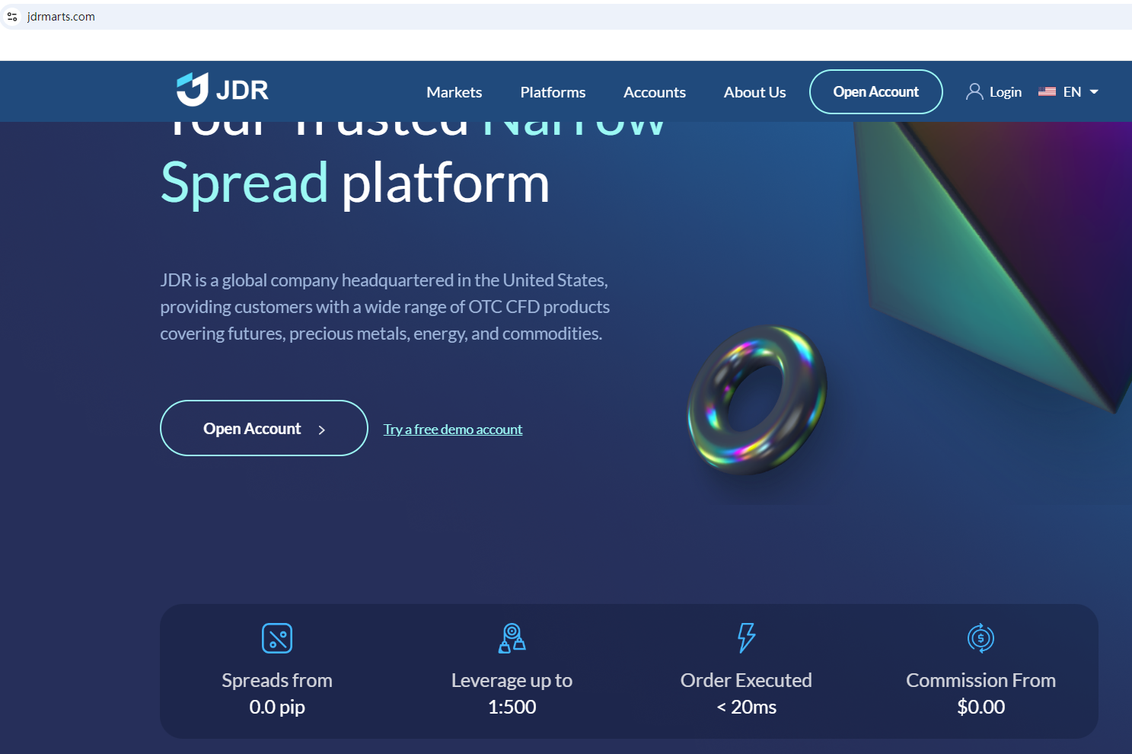The image size is (1132, 754).
Task: Click the JDR logo icon
Action: pos(193,90)
